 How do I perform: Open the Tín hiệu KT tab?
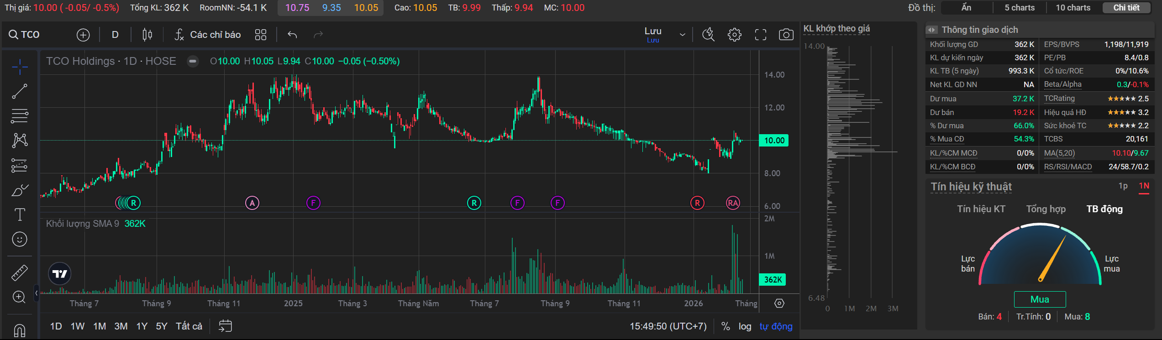981,209
